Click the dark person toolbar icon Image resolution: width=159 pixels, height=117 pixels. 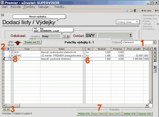[135, 11]
